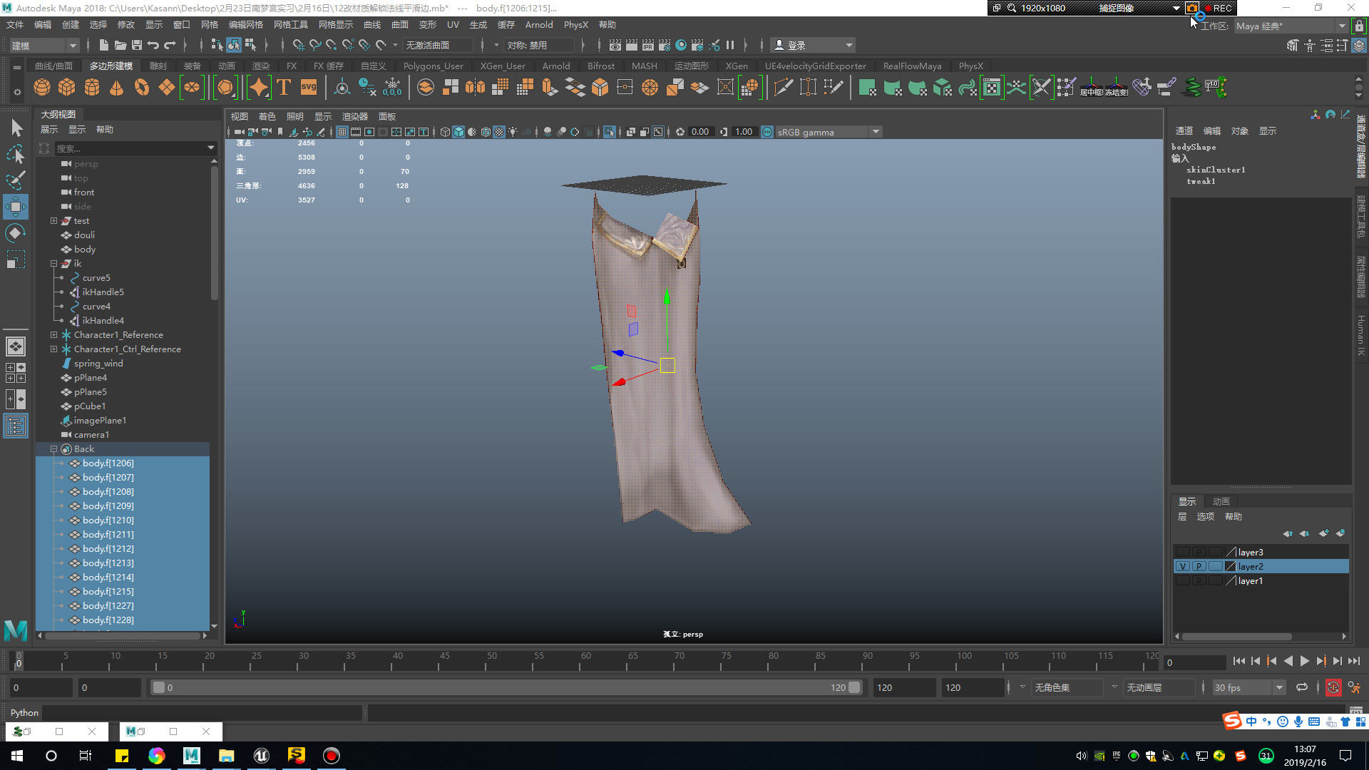Create a polygon cylinder from shelf
This screenshot has height=770, width=1369.
pos(92,87)
